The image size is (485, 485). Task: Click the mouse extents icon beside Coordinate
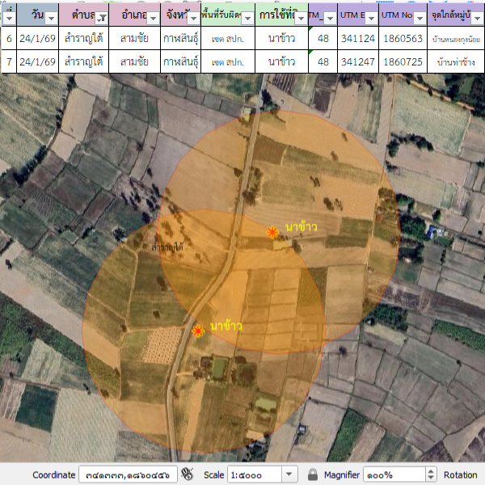tap(188, 474)
